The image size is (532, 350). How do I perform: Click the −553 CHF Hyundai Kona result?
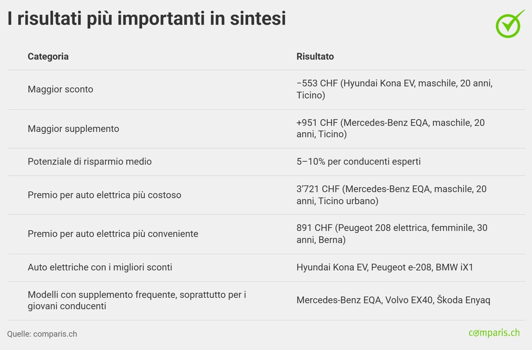point(394,89)
